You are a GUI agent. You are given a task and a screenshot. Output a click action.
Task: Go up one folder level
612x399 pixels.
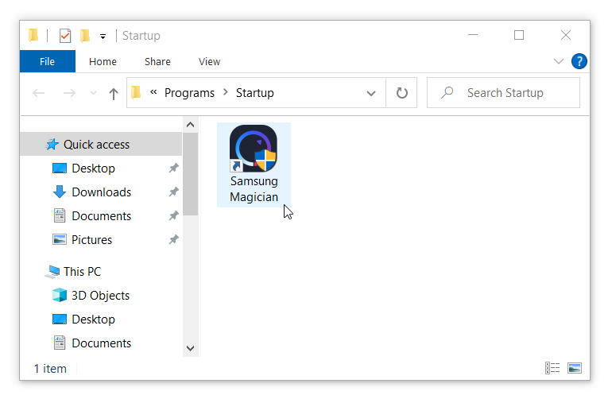(x=113, y=93)
